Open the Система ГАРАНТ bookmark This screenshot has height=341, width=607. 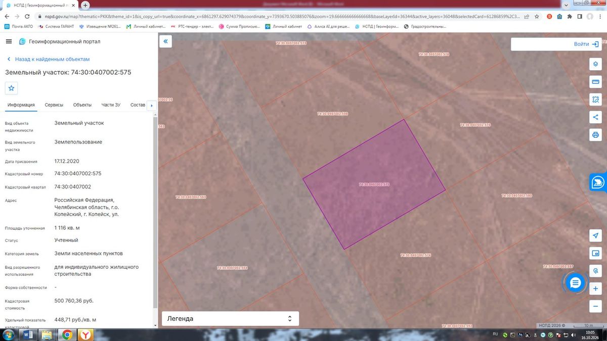[55, 26]
